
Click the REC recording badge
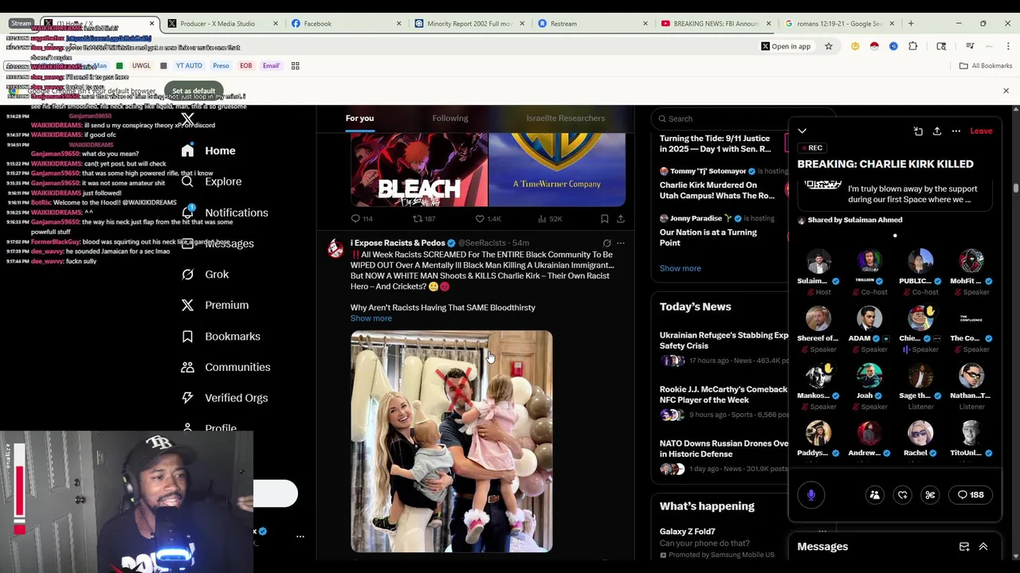(x=811, y=148)
